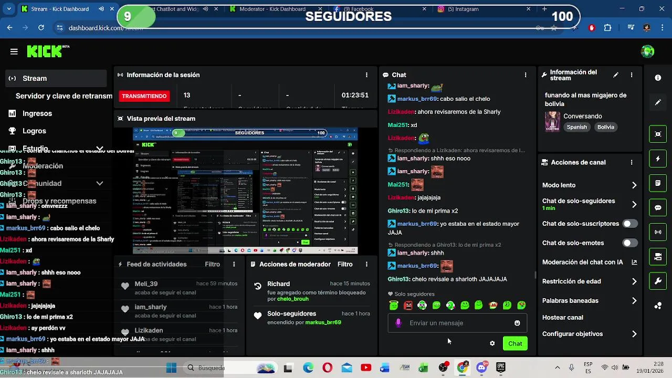Click the Enviar un mensaje field
The image size is (672, 378).
pyautogui.click(x=457, y=323)
